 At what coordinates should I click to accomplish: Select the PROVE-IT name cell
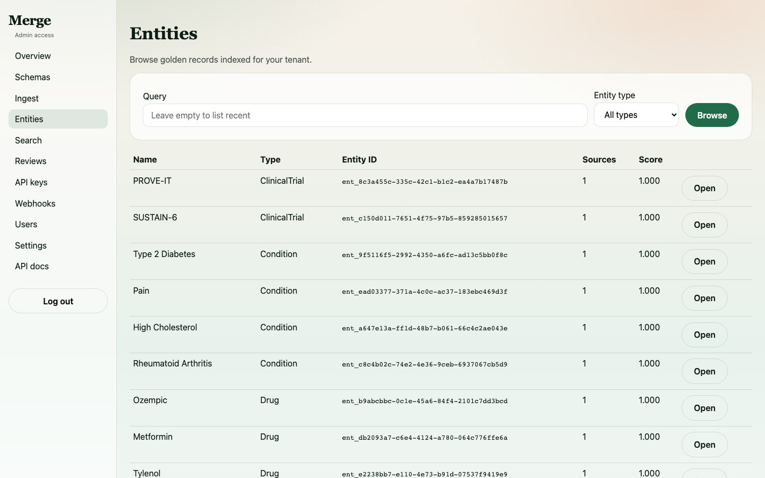coord(152,181)
